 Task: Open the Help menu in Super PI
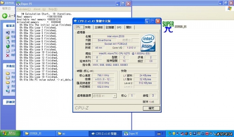[x=53, y=9]
